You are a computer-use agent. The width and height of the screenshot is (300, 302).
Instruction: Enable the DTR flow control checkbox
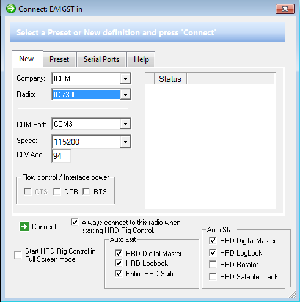pyautogui.click(x=57, y=191)
